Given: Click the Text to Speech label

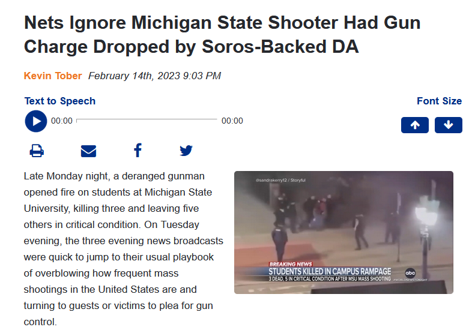Looking at the screenshot, I should click(60, 101).
